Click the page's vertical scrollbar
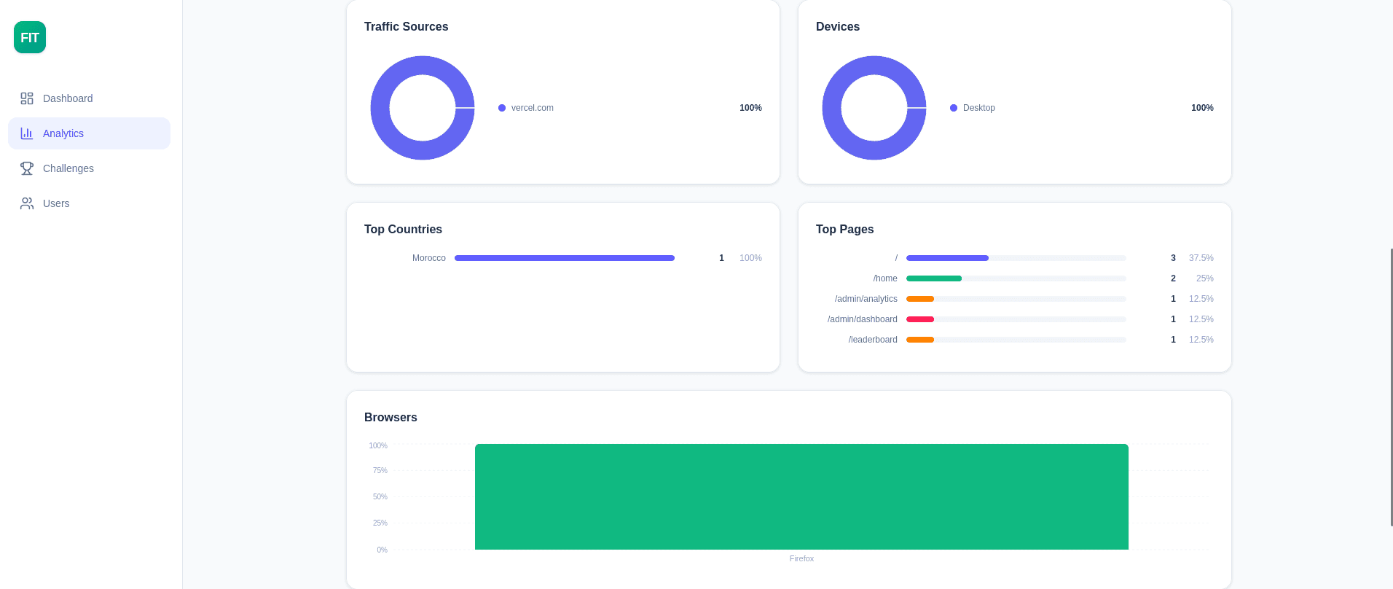 pyautogui.click(x=1392, y=387)
